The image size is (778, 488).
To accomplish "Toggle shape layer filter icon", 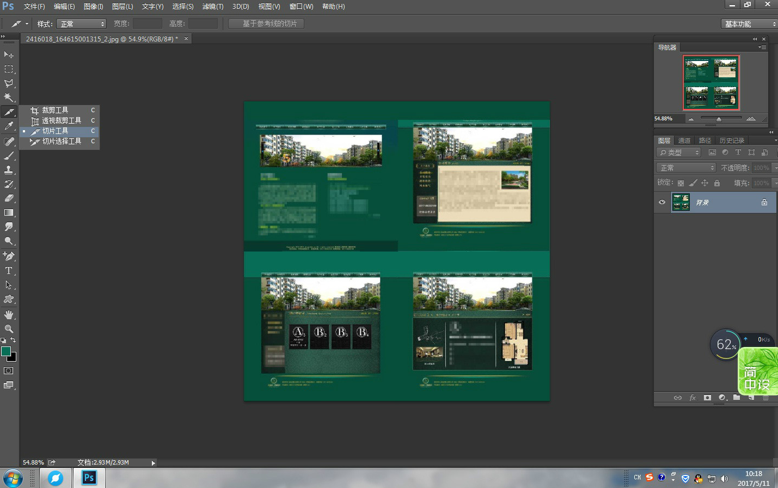I will [x=751, y=152].
